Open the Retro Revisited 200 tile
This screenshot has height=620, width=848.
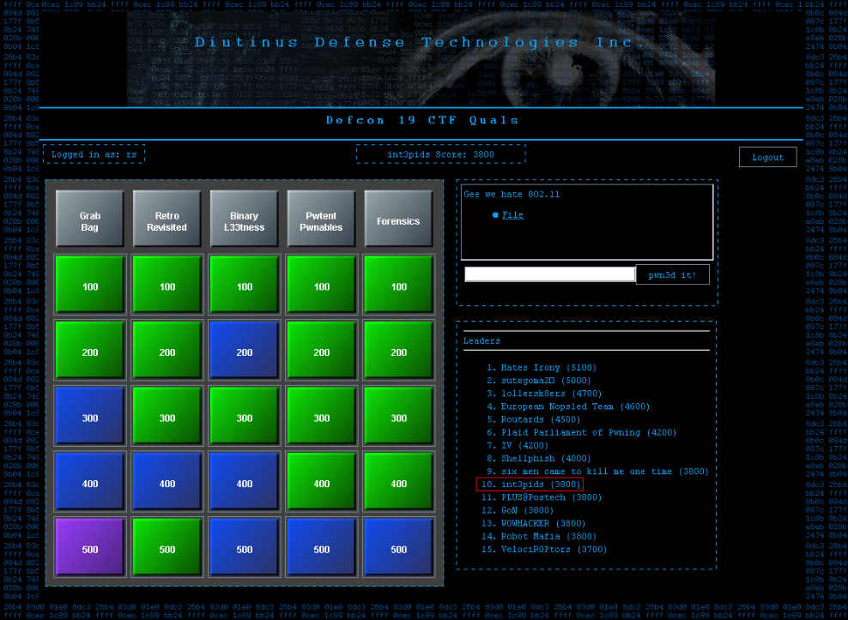[x=167, y=350]
